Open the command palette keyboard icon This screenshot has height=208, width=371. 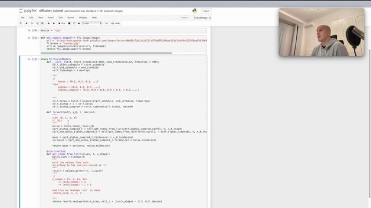click(x=107, y=23)
